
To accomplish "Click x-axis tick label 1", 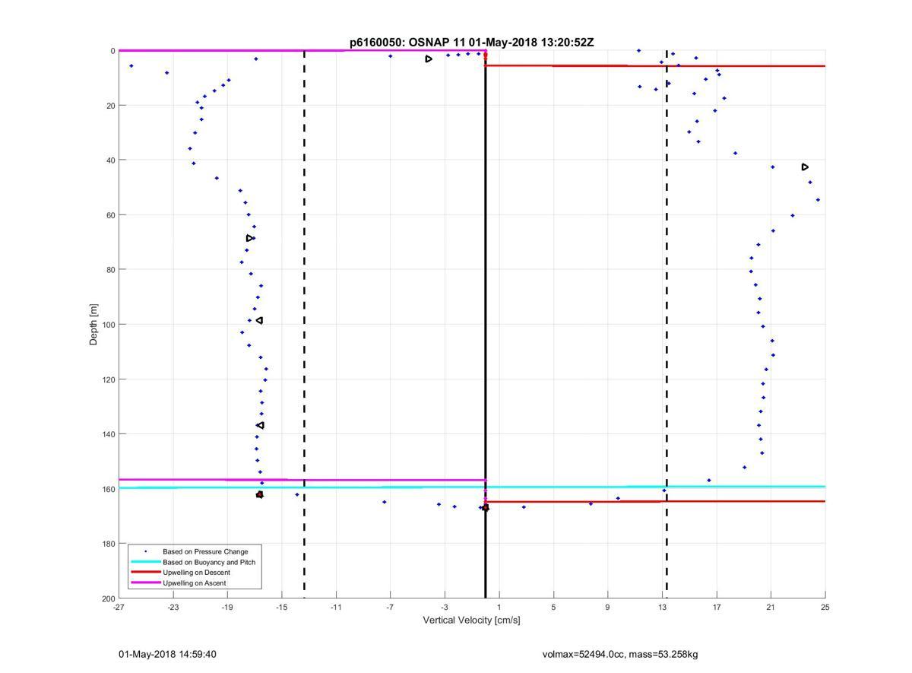I will click(499, 607).
